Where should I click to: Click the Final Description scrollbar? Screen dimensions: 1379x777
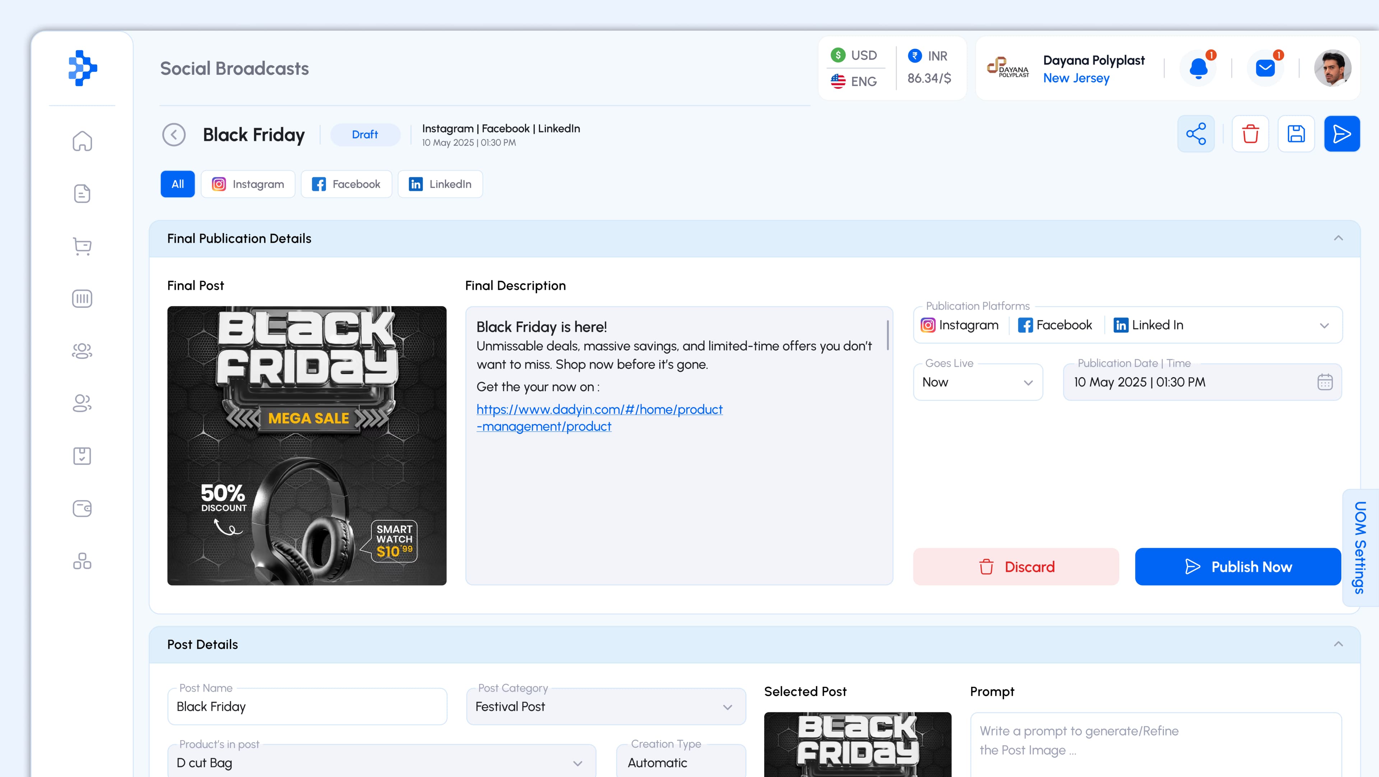point(888,335)
